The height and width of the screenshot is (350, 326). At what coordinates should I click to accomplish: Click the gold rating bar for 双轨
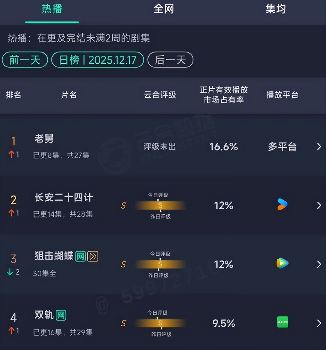(160, 323)
